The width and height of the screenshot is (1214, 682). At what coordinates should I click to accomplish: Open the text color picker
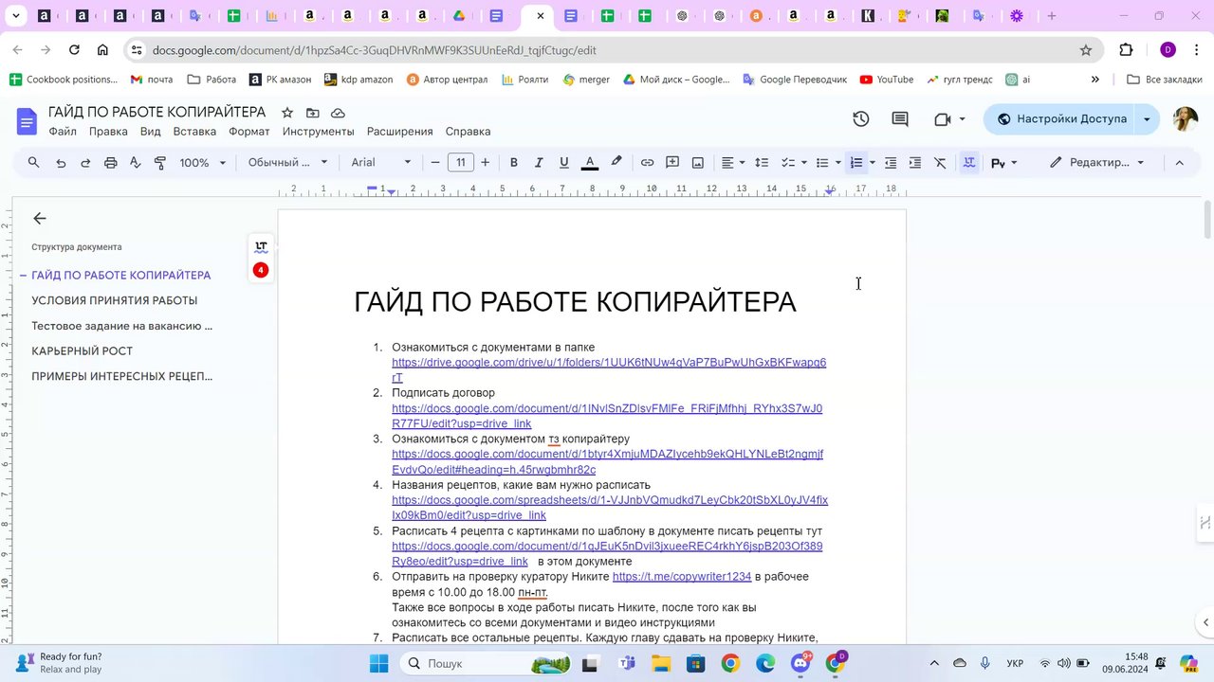click(x=589, y=163)
